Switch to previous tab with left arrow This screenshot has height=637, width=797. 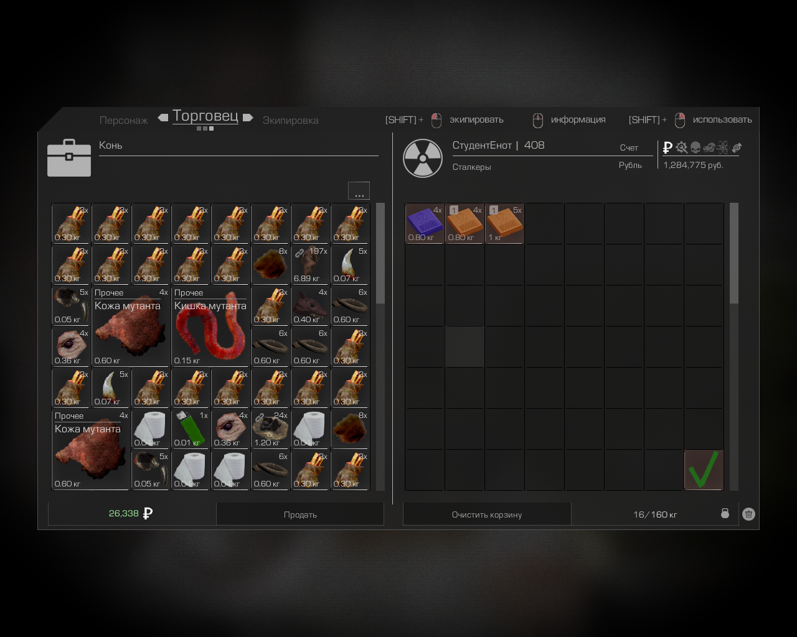(x=163, y=118)
